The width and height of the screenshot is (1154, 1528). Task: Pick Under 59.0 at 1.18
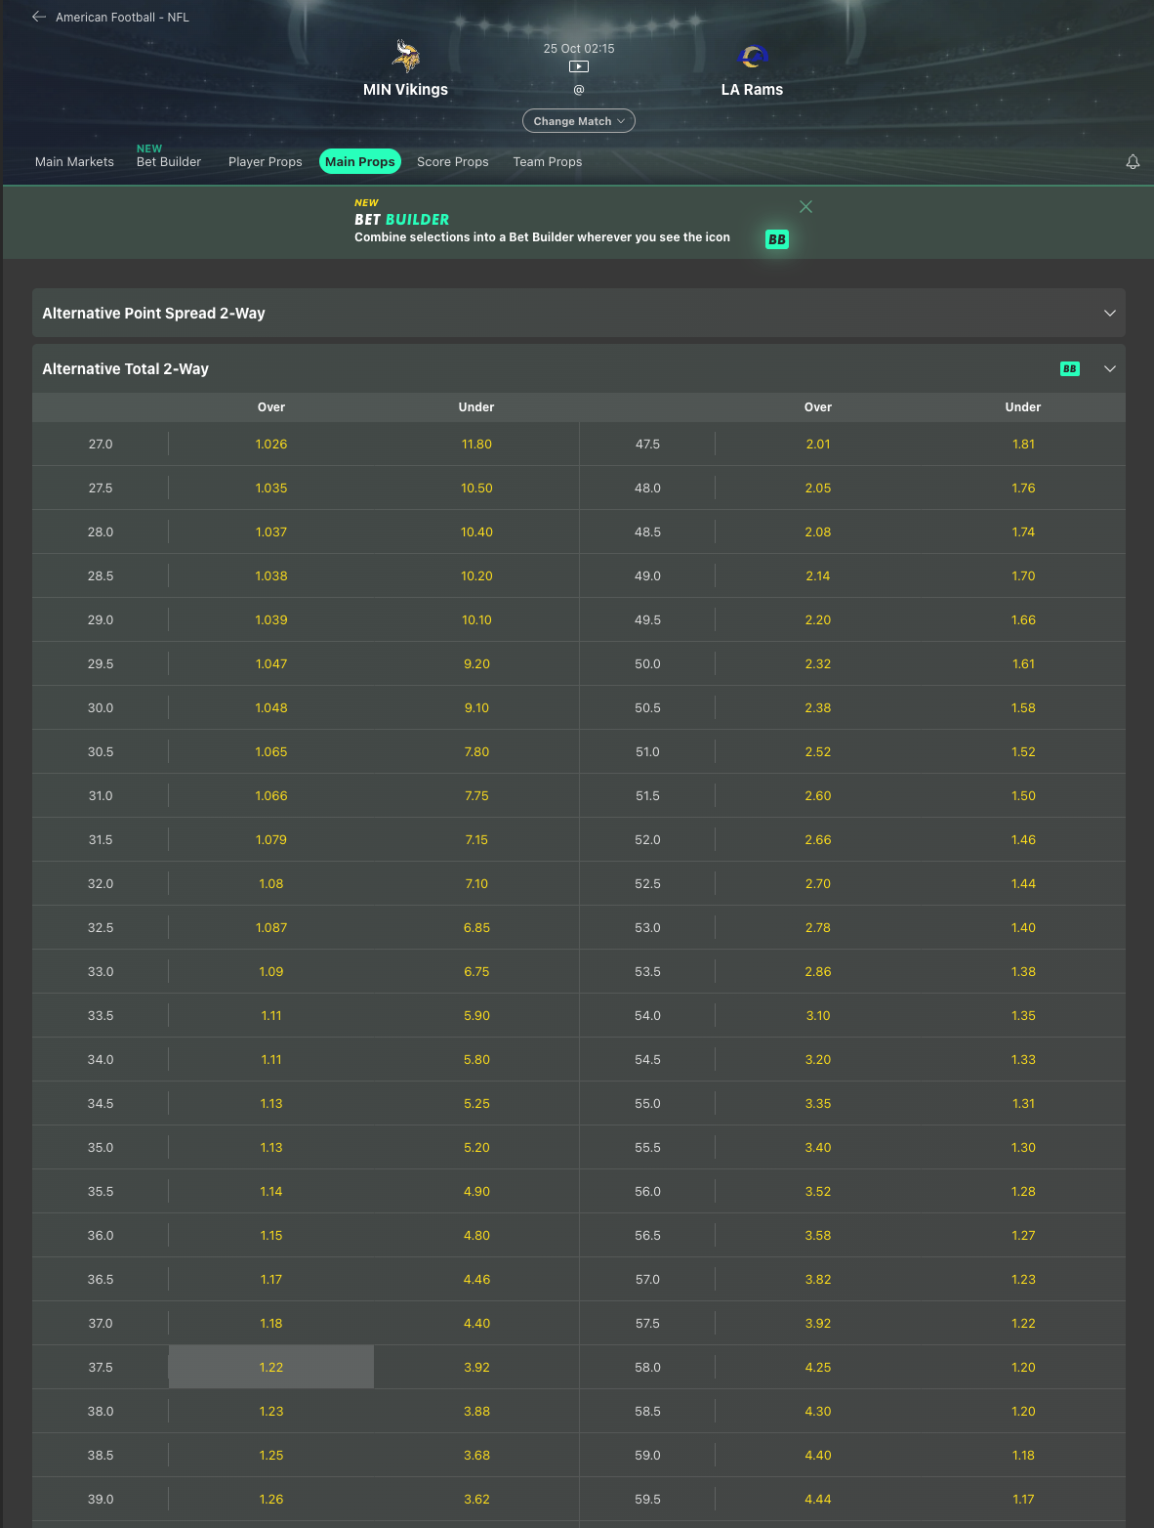(1023, 1455)
